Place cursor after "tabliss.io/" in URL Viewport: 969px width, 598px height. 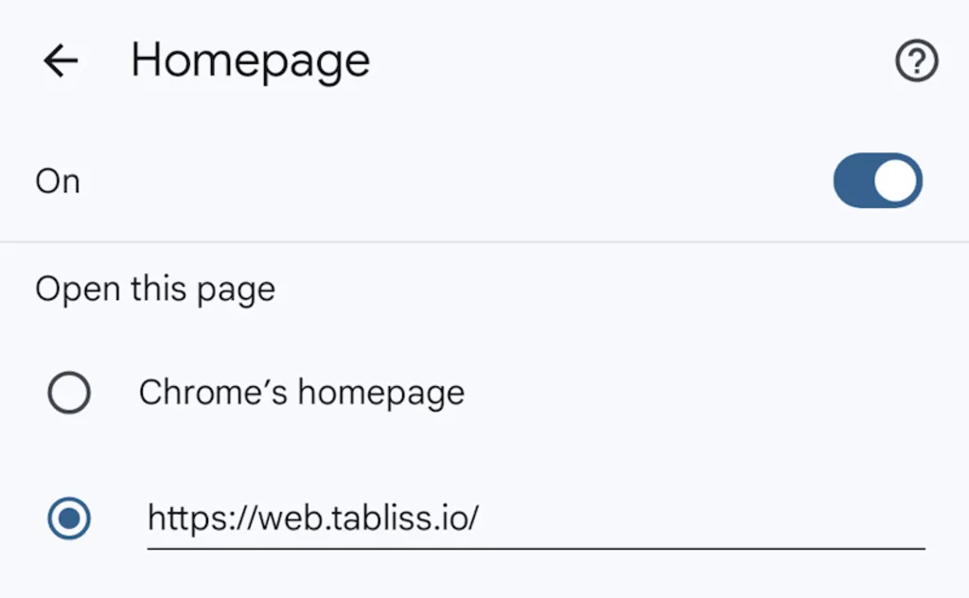tap(482, 518)
